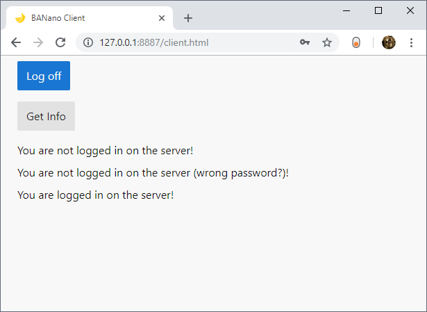Maximize the browser window
Image resolution: width=427 pixels, height=312 pixels.
coord(378,10)
